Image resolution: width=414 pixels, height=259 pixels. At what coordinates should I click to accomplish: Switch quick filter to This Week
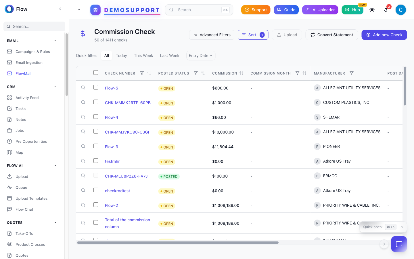(143, 56)
